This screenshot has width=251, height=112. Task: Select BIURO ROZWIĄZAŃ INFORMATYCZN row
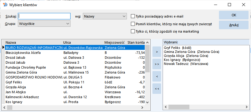(x=75, y=48)
